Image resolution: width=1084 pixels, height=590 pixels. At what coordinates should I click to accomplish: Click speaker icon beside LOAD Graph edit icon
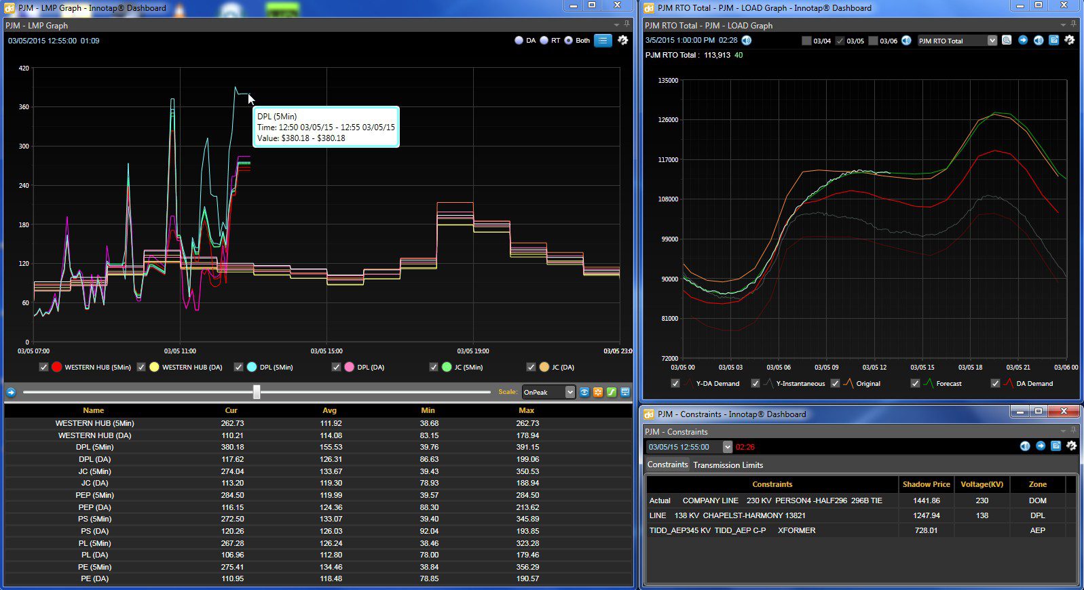pyautogui.click(x=1039, y=41)
